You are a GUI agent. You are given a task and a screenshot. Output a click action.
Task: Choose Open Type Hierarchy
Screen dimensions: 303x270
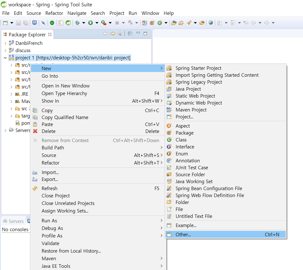pos(98,93)
